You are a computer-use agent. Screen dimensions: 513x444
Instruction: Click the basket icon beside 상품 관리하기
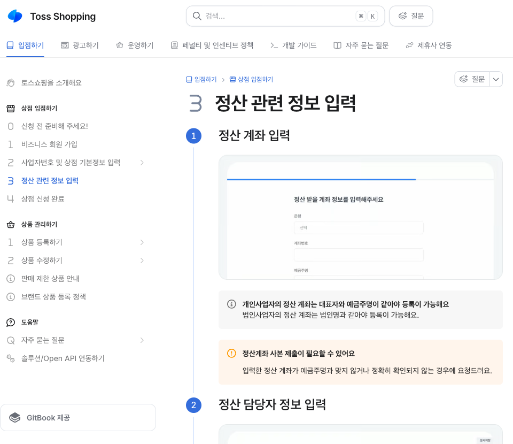pyautogui.click(x=11, y=225)
